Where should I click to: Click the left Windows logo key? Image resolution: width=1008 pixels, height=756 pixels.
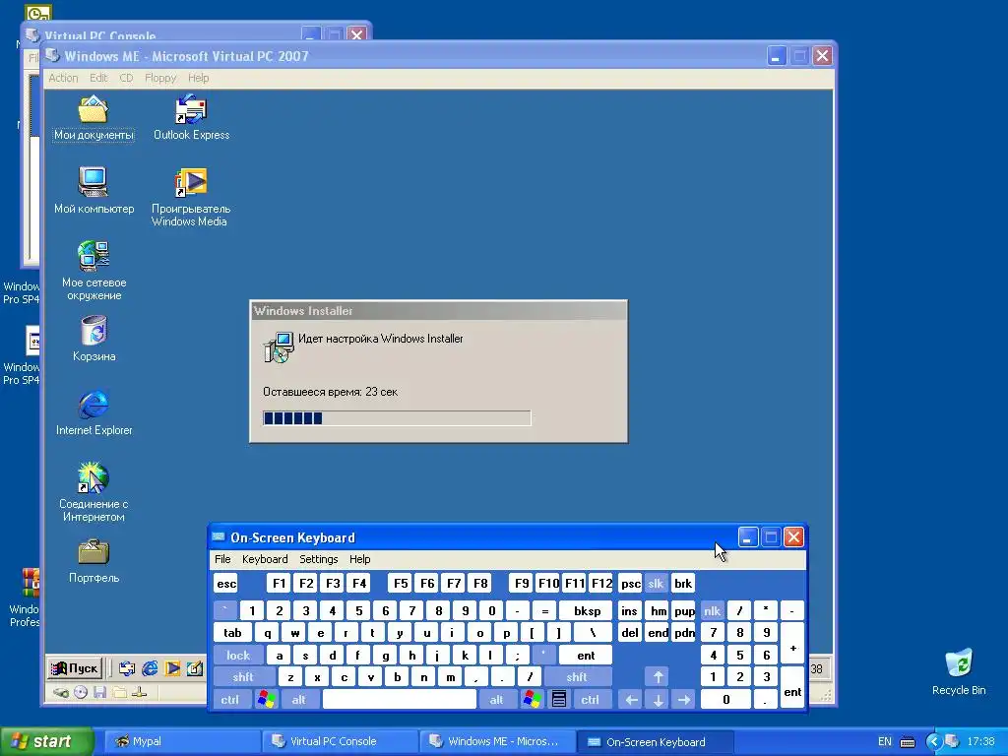coord(266,700)
